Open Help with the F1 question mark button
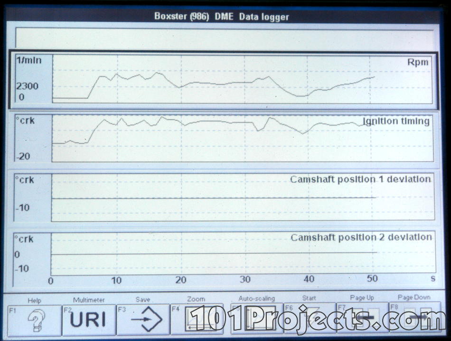The image size is (451, 341). coord(34,320)
